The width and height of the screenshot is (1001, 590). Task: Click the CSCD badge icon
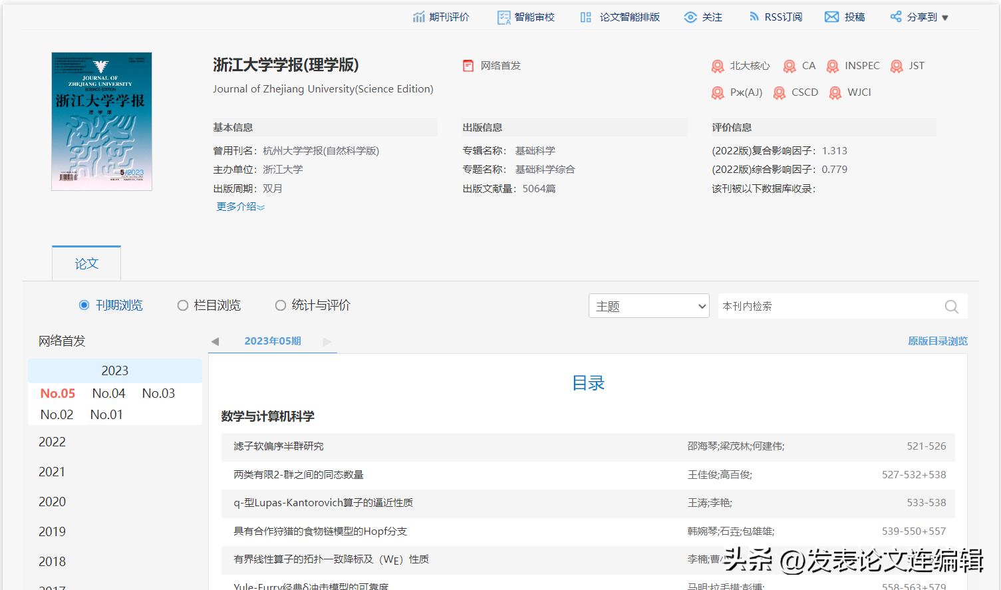(780, 93)
